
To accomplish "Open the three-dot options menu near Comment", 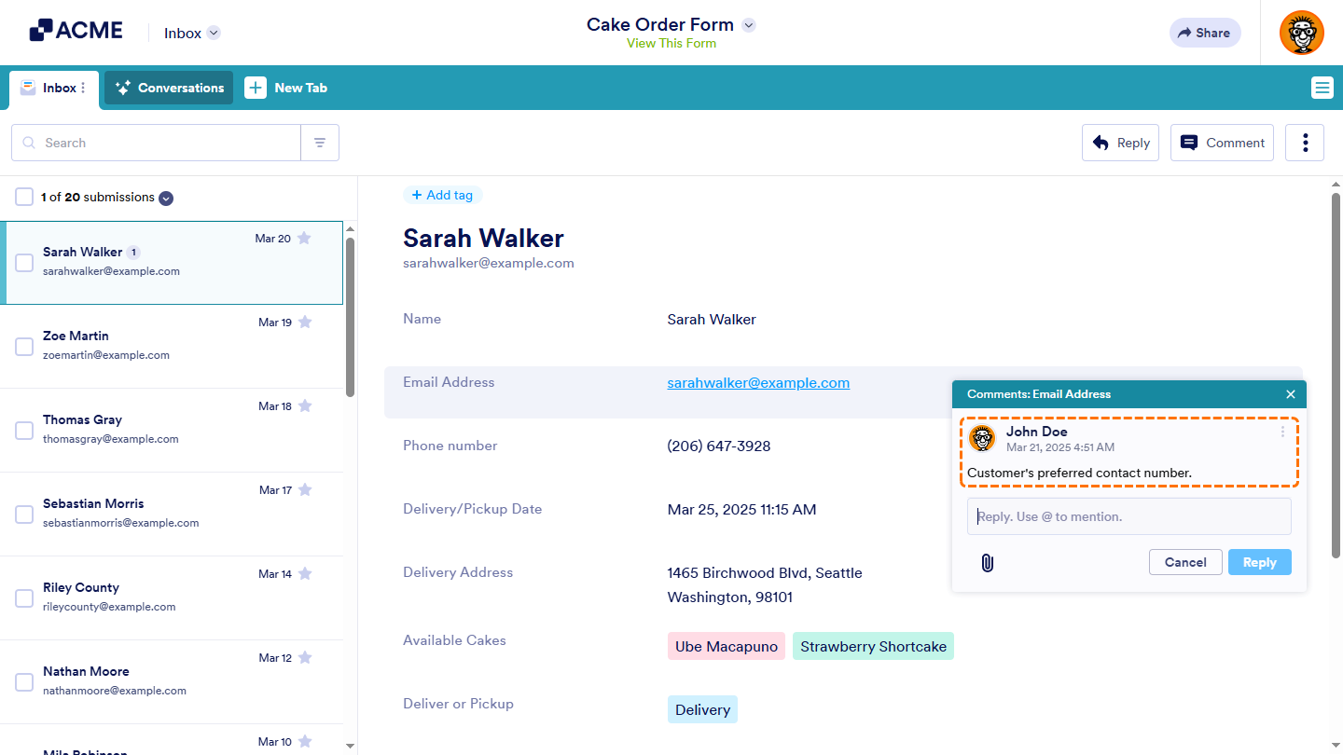I will coord(1304,142).
